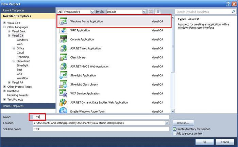Click the WPF Application template icon
The image size is (238, 147).
coord(63,30)
